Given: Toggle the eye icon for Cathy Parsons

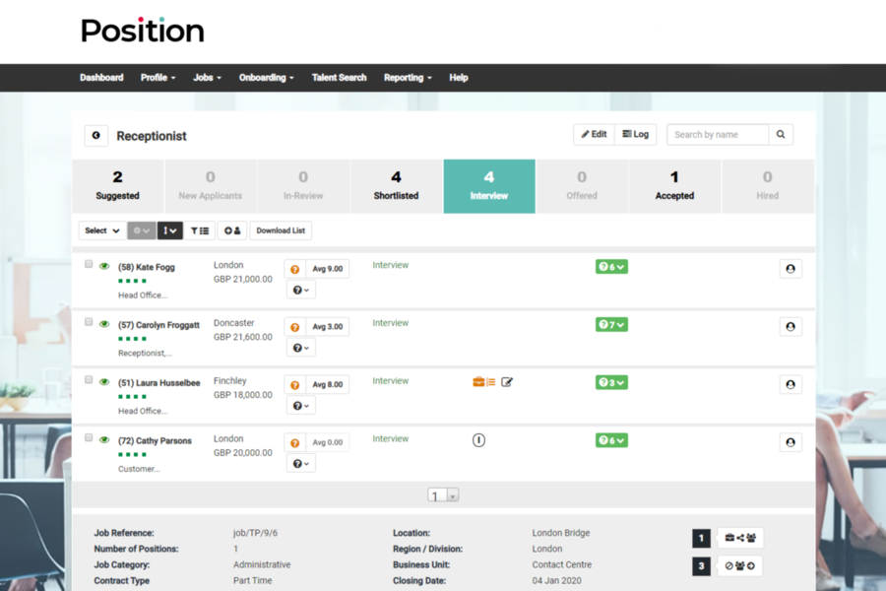Looking at the screenshot, I should tap(104, 440).
